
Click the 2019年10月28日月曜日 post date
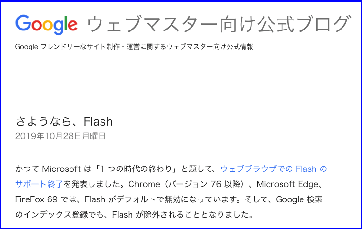[60, 136]
